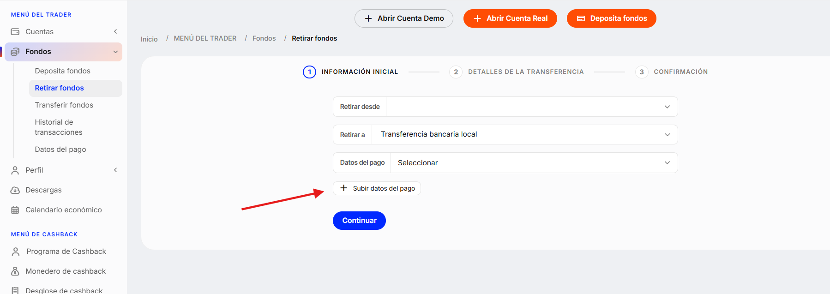Go to Inicio breadcrumb link
The image size is (830, 294).
149,39
